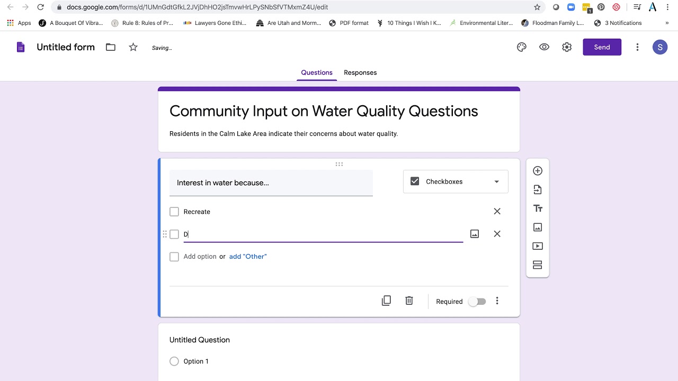678x381 pixels.
Task: Click the Import questions icon
Action: tap(538, 189)
